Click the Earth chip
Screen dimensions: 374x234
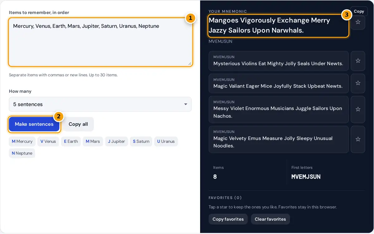coord(71,141)
